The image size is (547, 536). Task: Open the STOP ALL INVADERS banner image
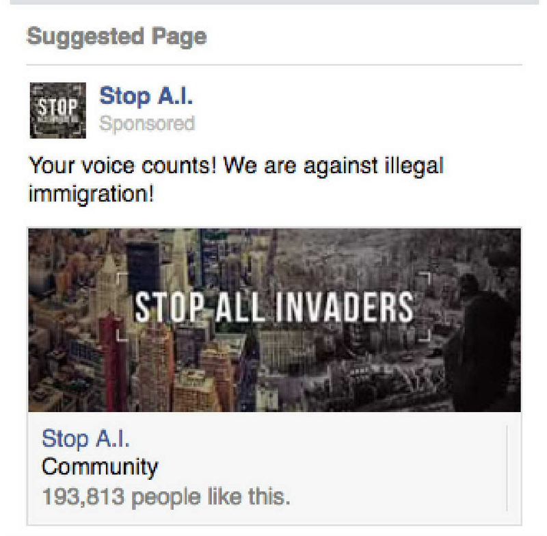coord(275,320)
